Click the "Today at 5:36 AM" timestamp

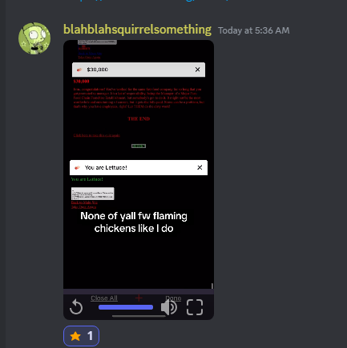pyautogui.click(x=254, y=30)
